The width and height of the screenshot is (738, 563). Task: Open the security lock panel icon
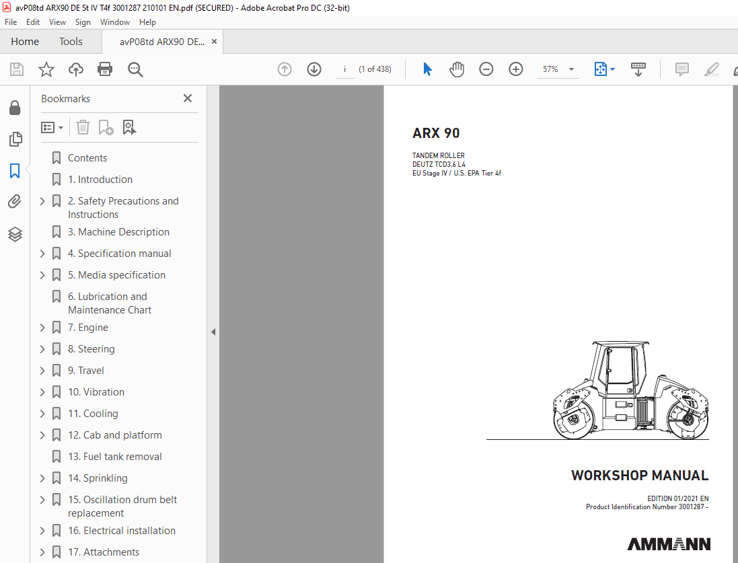tap(15, 108)
